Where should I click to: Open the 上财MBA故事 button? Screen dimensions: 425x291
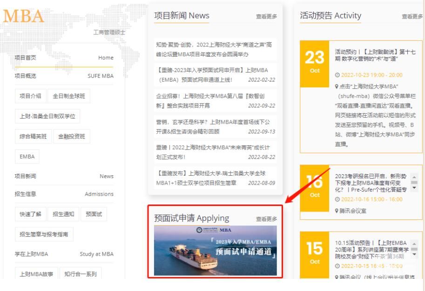36,273
